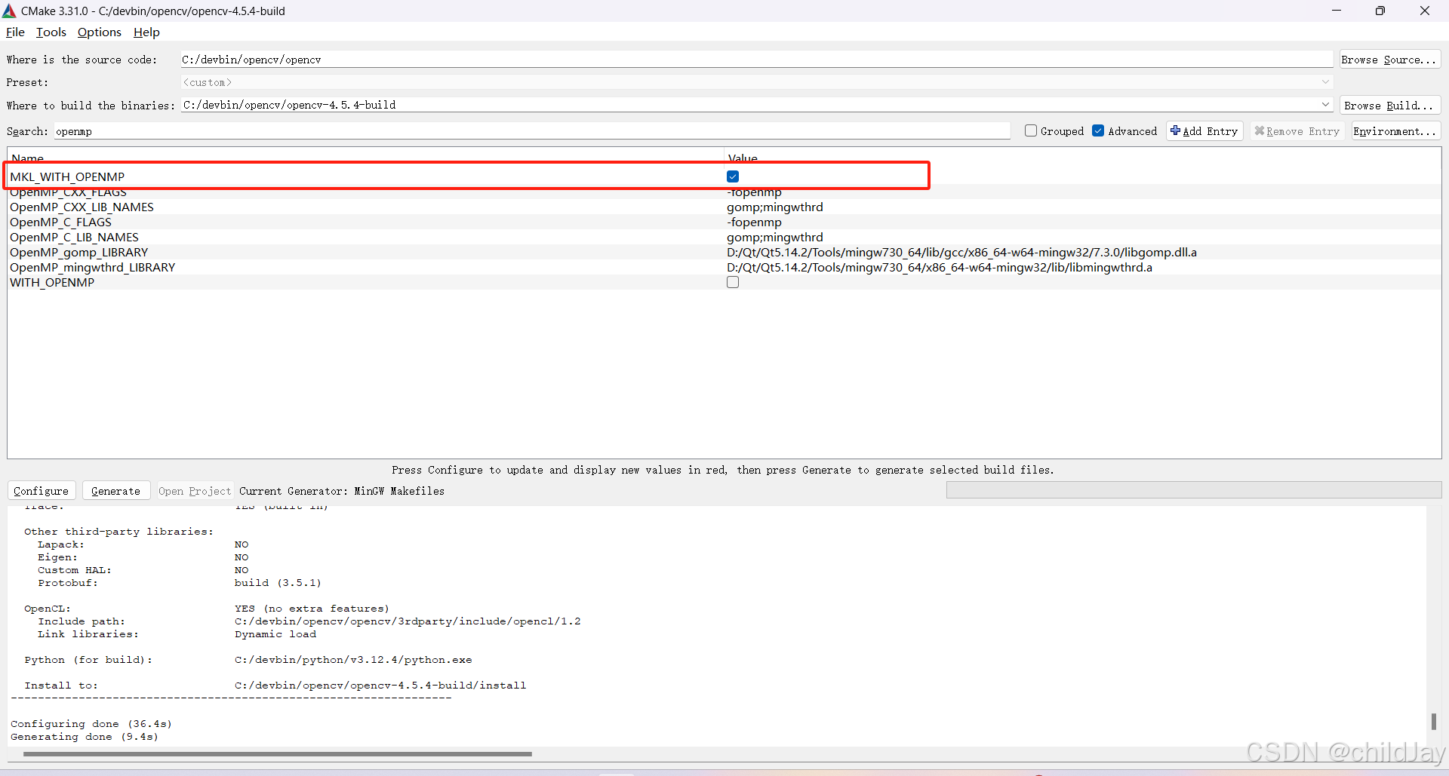The height and width of the screenshot is (776, 1449).
Task: Click the Search field containing openmp
Action: [x=532, y=131]
